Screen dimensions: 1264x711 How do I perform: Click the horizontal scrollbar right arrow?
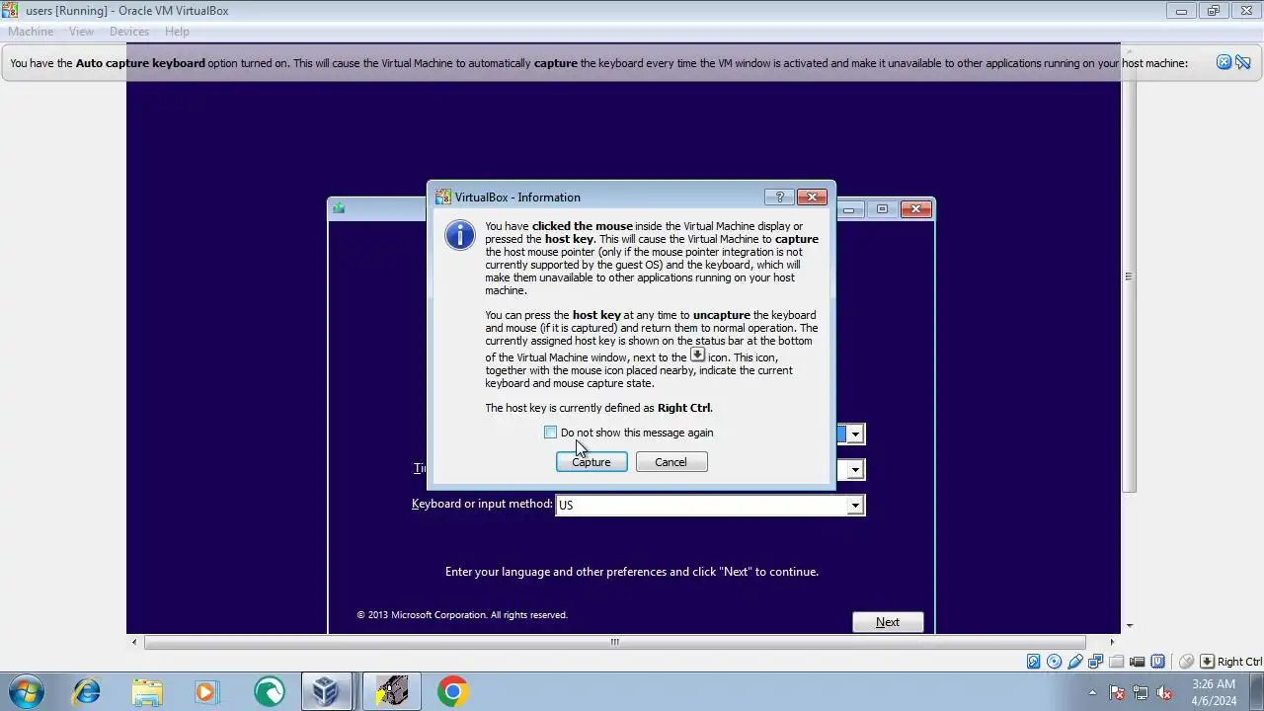tap(1112, 642)
